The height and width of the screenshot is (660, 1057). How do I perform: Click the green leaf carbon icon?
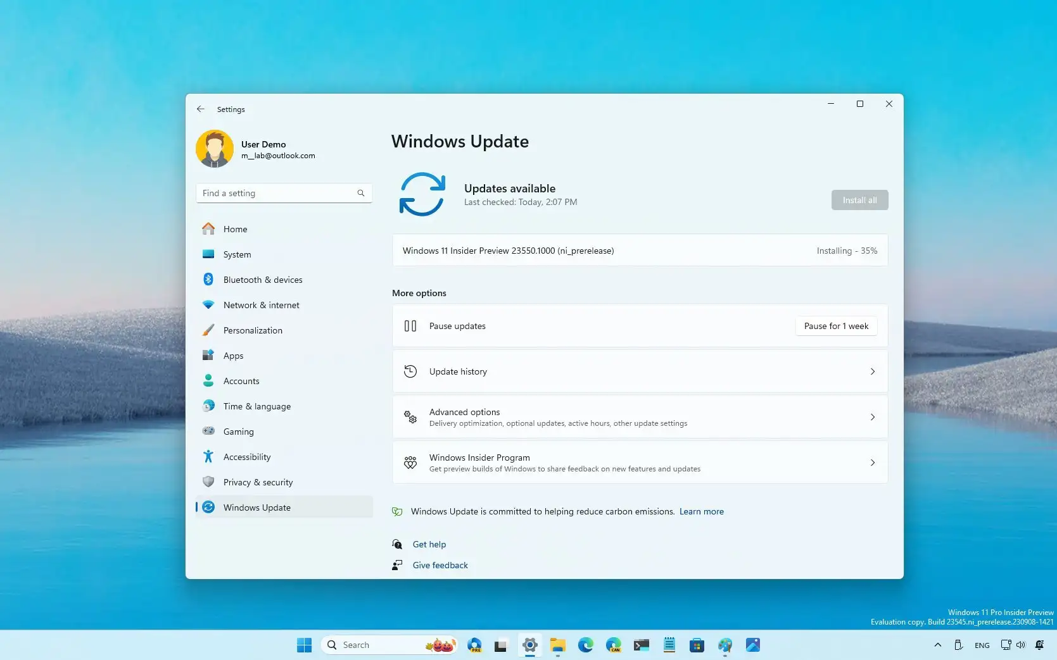point(397,511)
